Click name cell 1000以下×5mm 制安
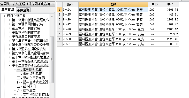Screen dimensions: 189x98 (x=113, y=29)
